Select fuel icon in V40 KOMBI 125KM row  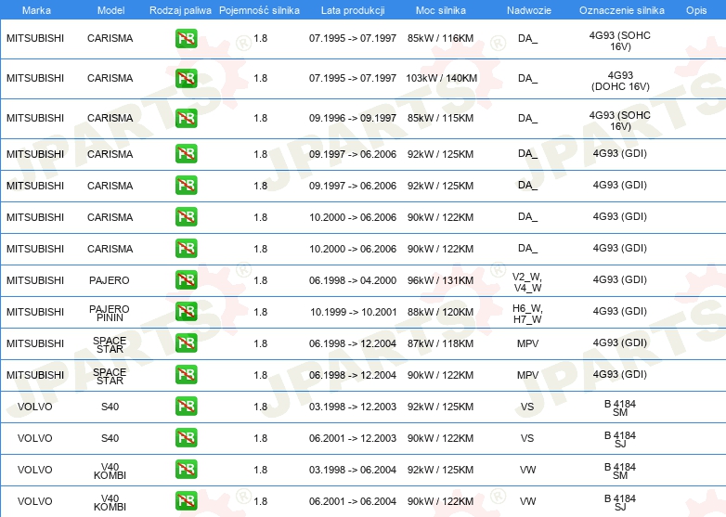click(x=186, y=469)
